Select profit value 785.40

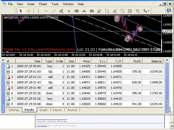pyautogui.click(x=136, y=93)
